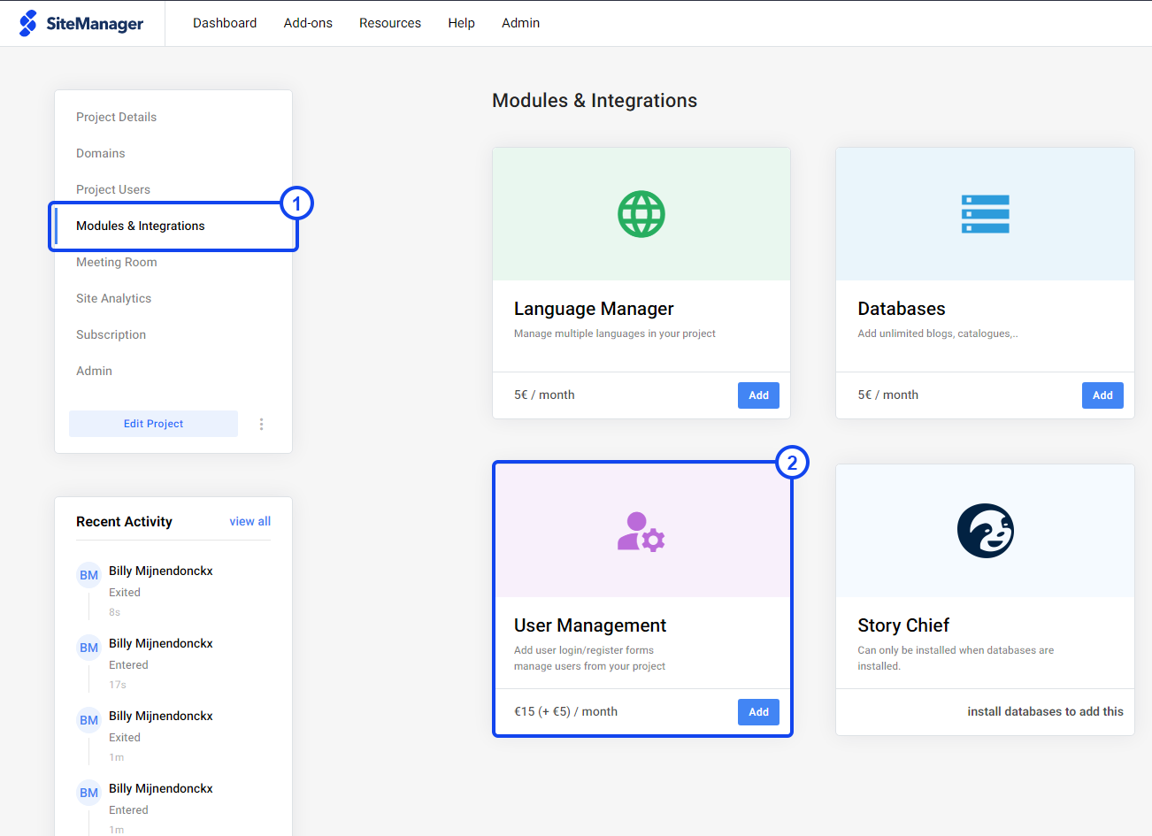Open the Admin item in the top navigation
This screenshot has height=836, width=1152.
coord(520,23)
